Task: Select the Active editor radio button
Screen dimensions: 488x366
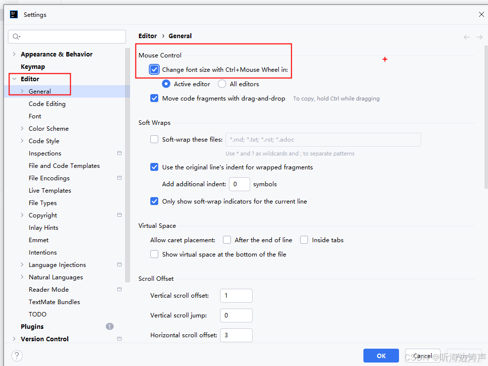Action: pyautogui.click(x=166, y=84)
